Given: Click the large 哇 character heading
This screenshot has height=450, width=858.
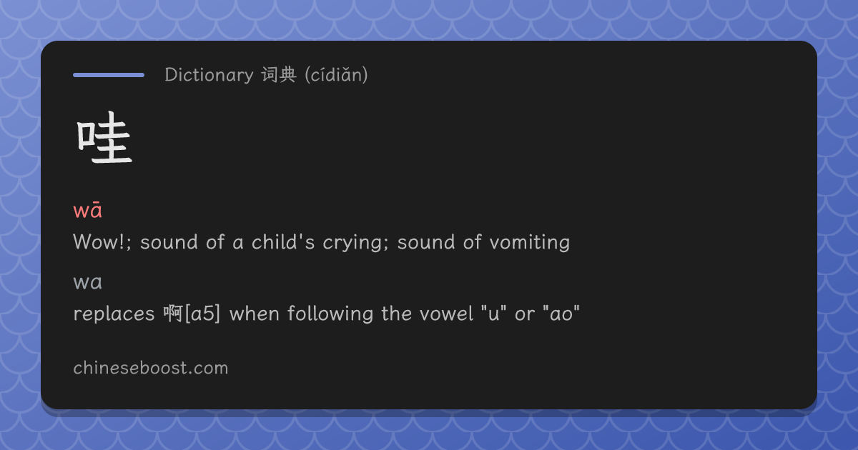Looking at the screenshot, I should point(104,142).
